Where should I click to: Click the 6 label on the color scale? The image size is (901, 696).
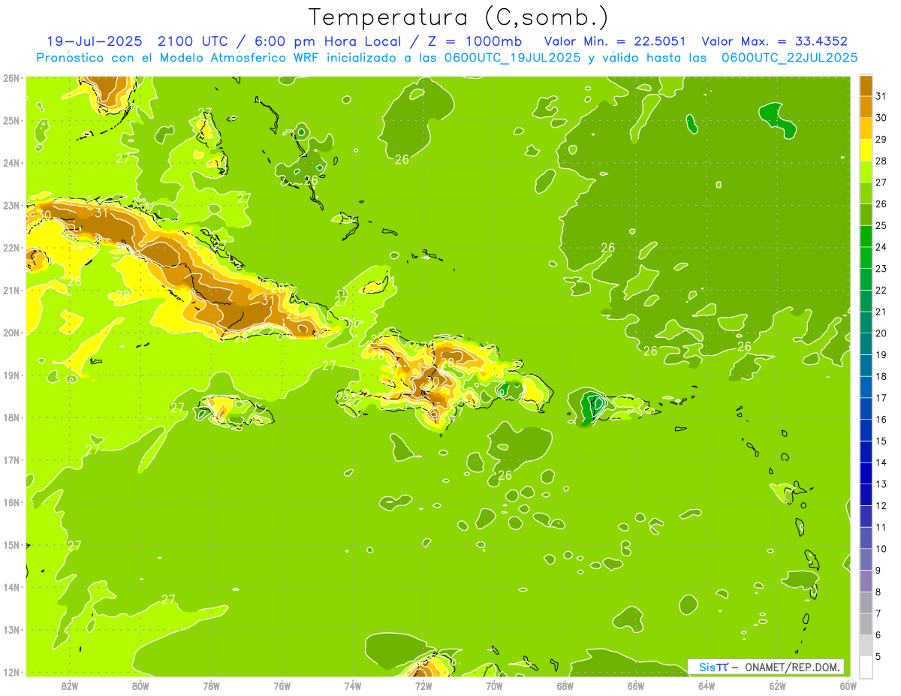pos(878,635)
